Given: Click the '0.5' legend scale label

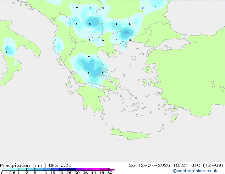Looking at the screenshot, I should pos(12,173).
